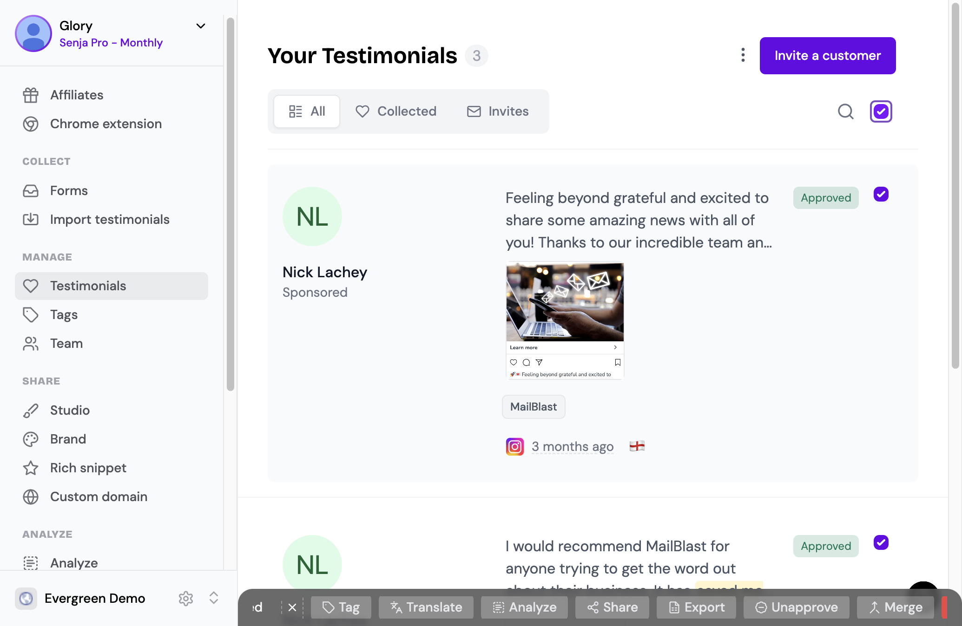Click the Instagram source icon
Screen dimensions: 962x626
point(515,447)
